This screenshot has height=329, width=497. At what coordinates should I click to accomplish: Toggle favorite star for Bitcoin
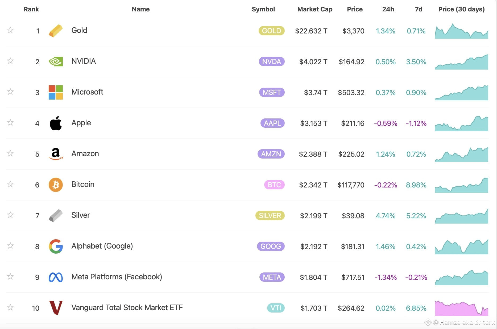click(10, 184)
